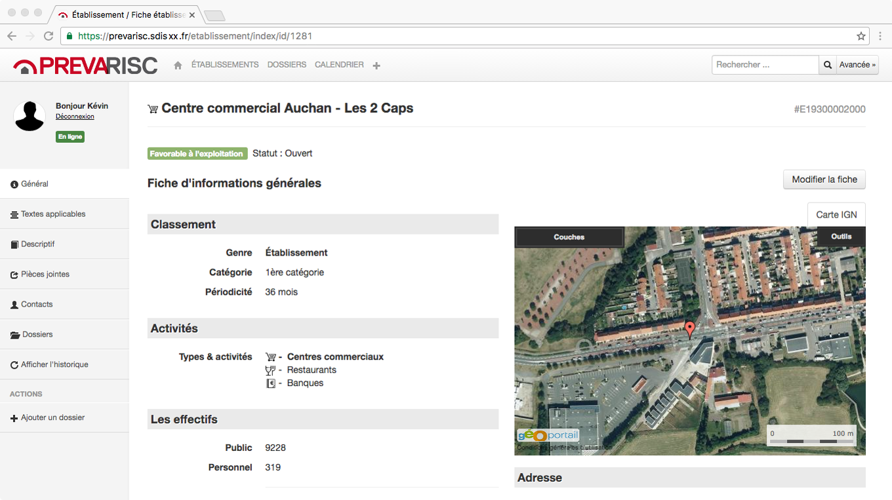The image size is (892, 500).
Task: Open a new browser tab
Action: click(x=214, y=15)
